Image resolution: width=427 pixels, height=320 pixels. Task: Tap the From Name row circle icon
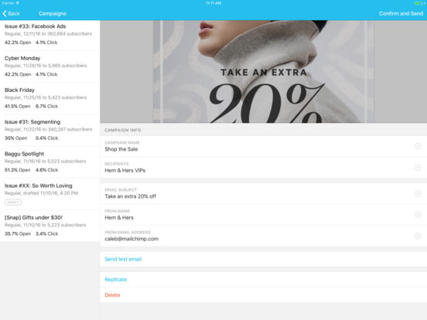pyautogui.click(x=418, y=215)
